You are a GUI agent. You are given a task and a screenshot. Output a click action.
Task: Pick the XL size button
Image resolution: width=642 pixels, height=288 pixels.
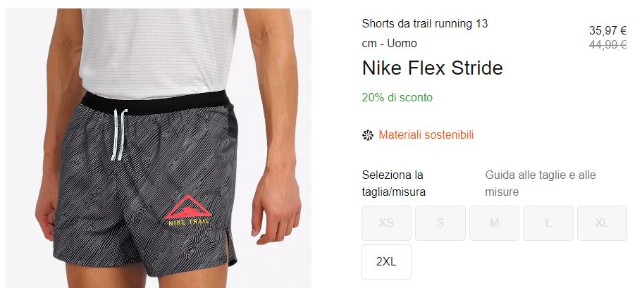[602, 223]
